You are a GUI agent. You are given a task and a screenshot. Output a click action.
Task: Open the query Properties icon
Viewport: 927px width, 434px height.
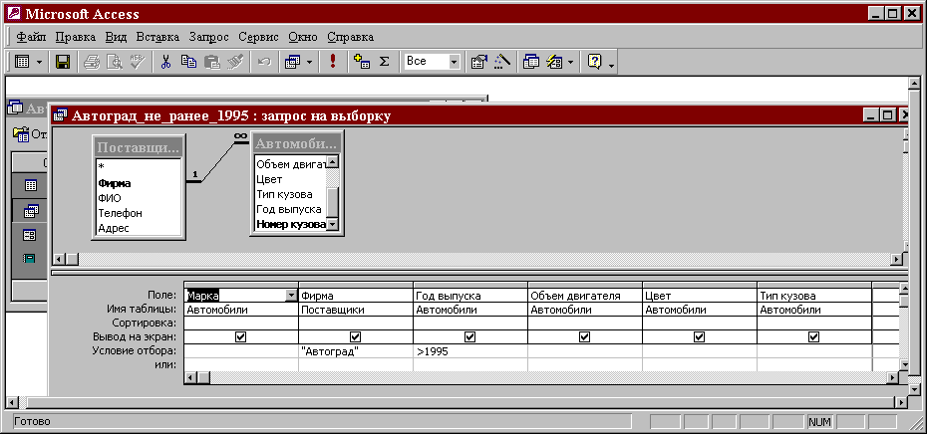478,62
